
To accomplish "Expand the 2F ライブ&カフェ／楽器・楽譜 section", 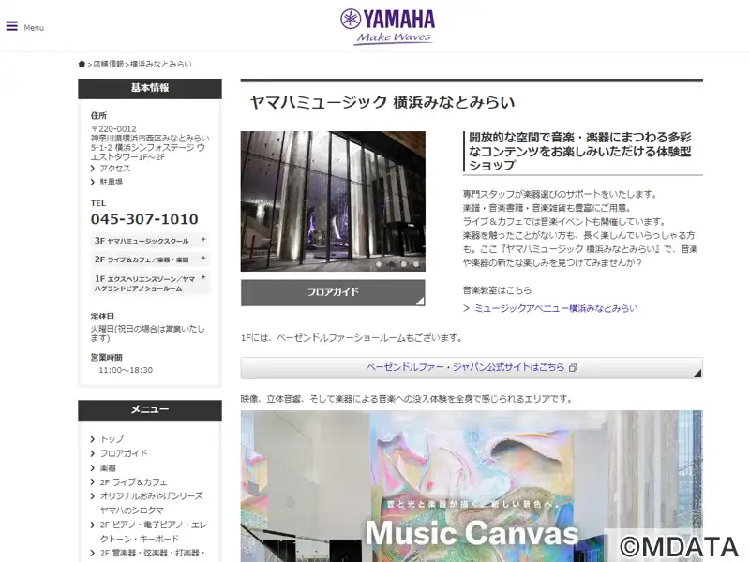I will (x=150, y=259).
